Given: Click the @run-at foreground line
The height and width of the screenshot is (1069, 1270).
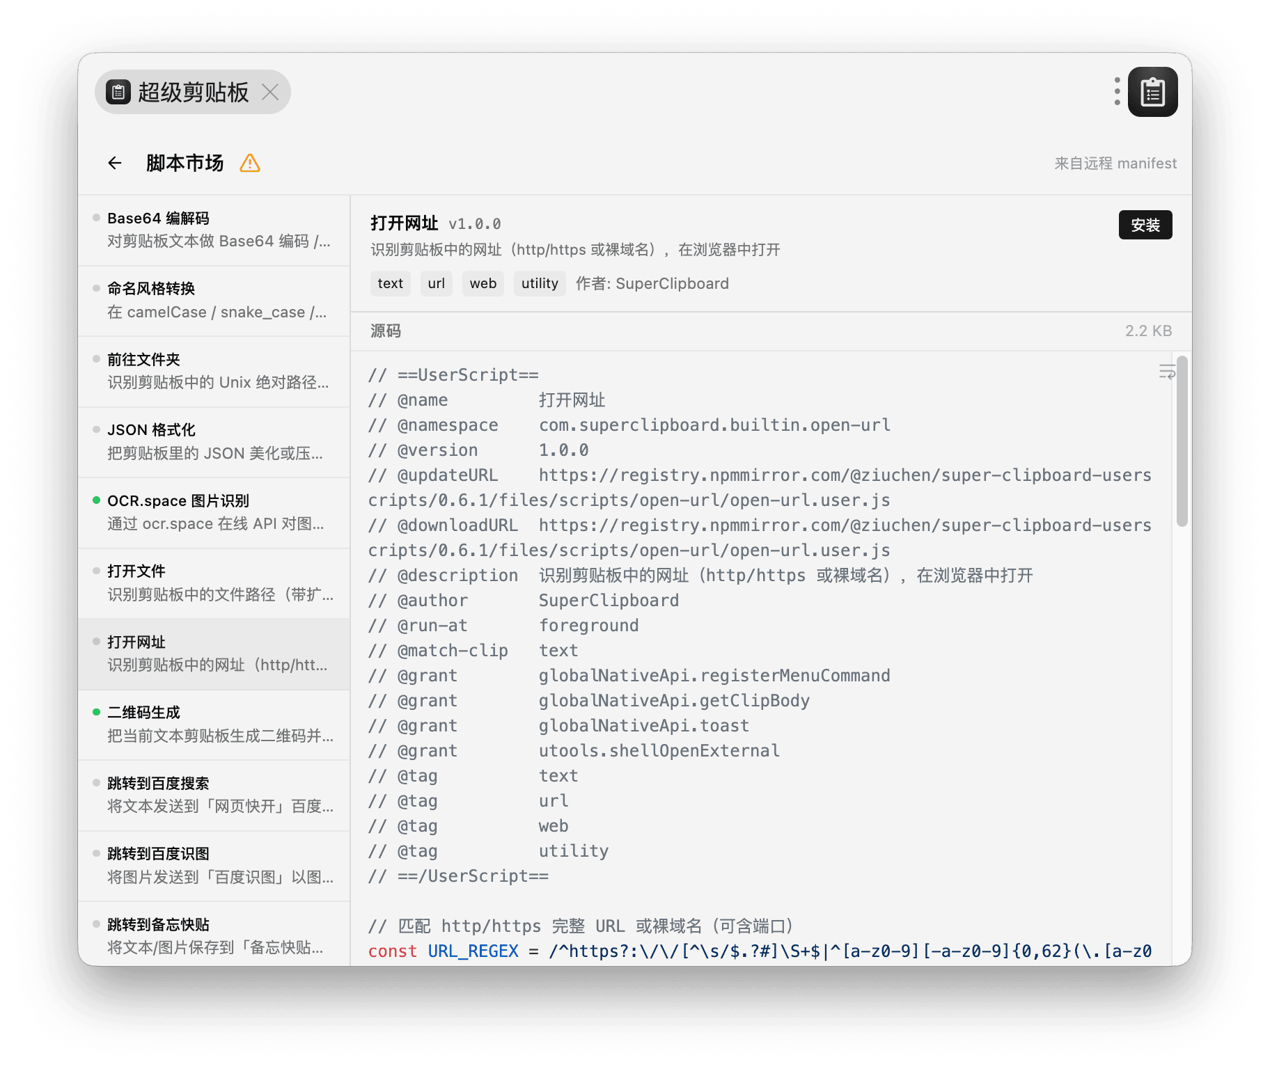Looking at the screenshot, I should 503,626.
